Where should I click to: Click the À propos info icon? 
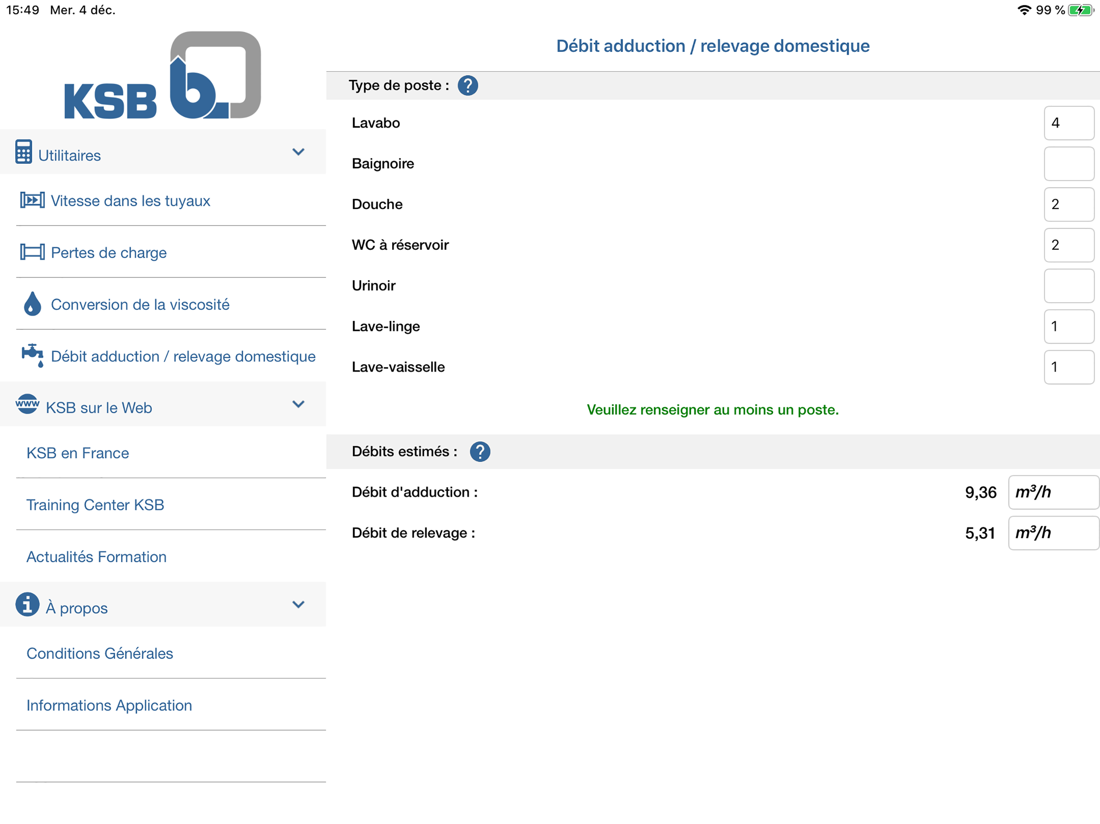[x=27, y=604]
